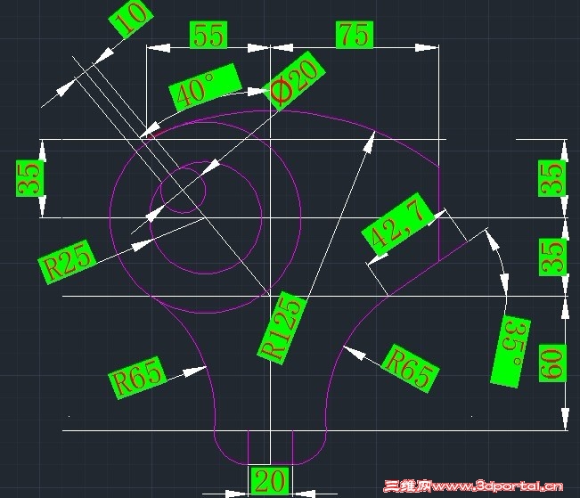Click the 20 dimension label at bottom

click(270, 481)
